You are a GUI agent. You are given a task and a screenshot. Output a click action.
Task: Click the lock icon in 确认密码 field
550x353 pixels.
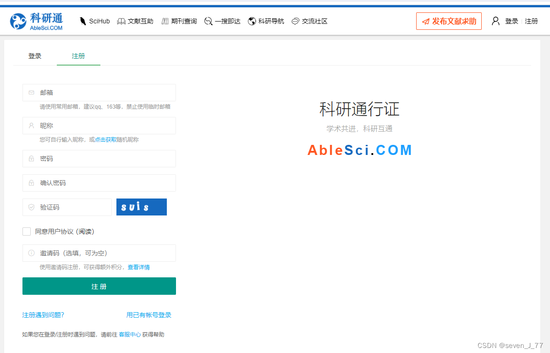pyautogui.click(x=32, y=183)
